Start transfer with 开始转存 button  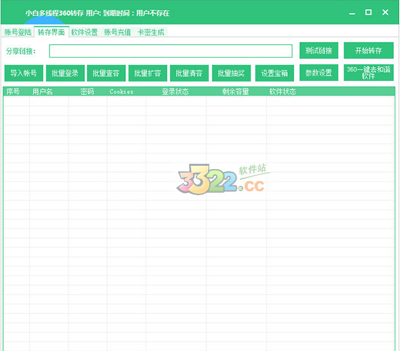click(x=368, y=50)
